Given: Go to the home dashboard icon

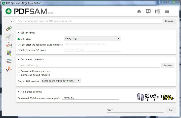Looking at the screenshot, I should coord(139,11).
